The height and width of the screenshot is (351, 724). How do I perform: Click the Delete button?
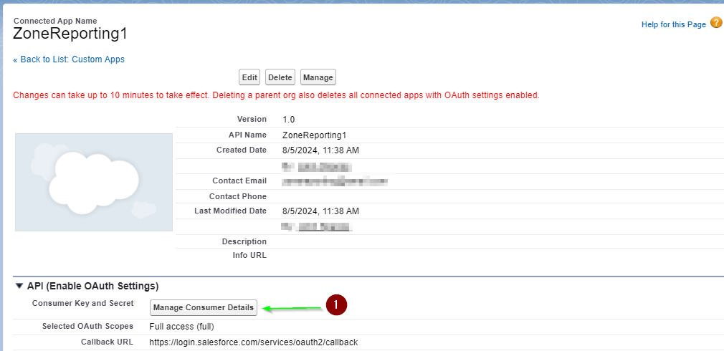click(280, 77)
